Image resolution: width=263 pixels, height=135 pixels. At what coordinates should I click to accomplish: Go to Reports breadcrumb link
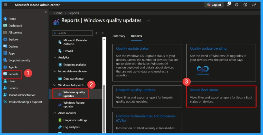click(x=74, y=13)
